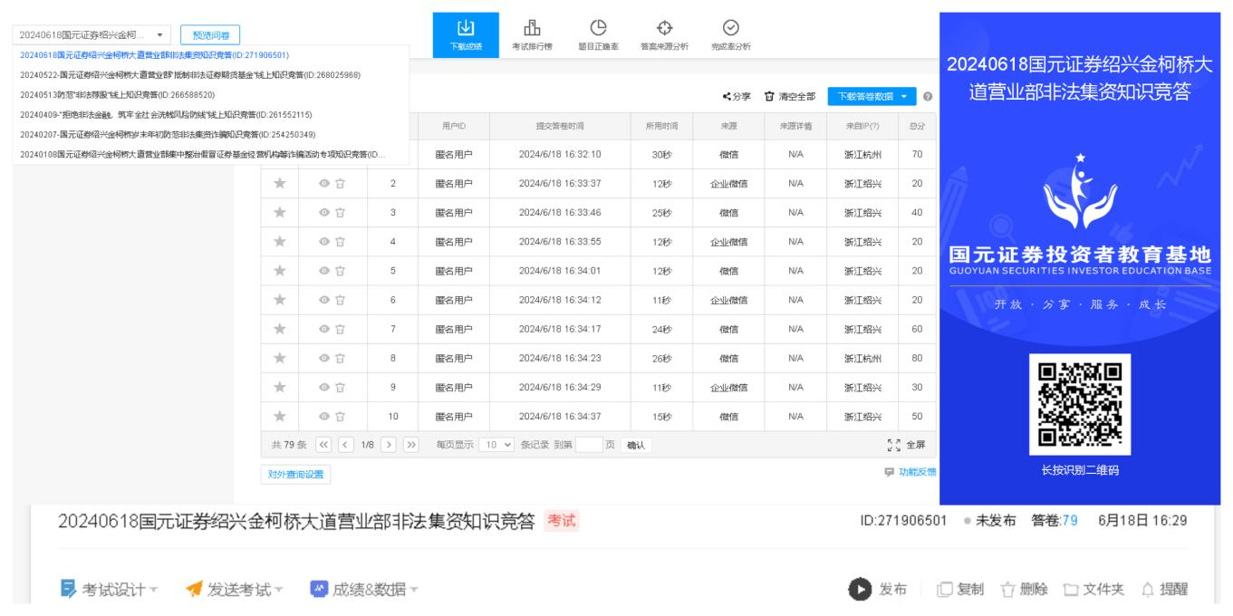
Task: Go to next results page
Action: 389,445
